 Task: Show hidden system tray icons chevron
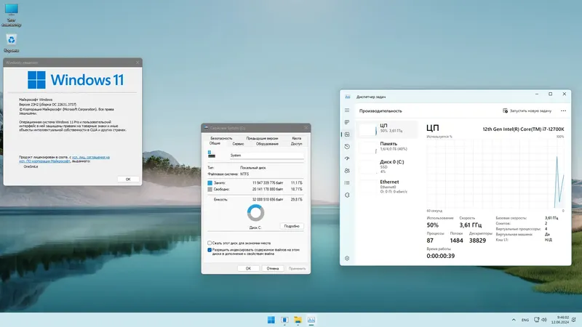(514, 320)
